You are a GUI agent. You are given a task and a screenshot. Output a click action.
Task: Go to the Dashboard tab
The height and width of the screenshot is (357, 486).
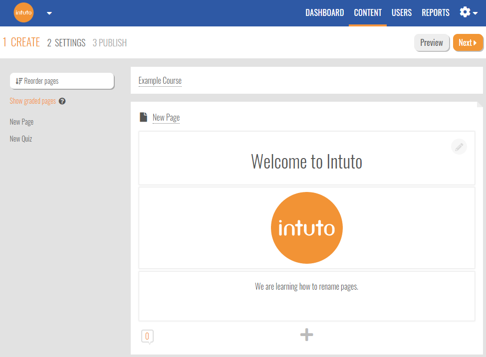click(x=324, y=13)
